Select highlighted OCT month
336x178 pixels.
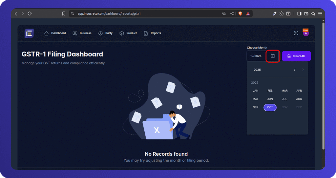[x=270, y=107]
